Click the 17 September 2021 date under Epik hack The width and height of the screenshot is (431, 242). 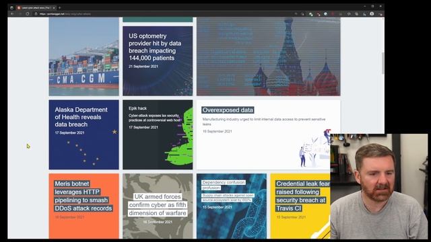point(143,127)
